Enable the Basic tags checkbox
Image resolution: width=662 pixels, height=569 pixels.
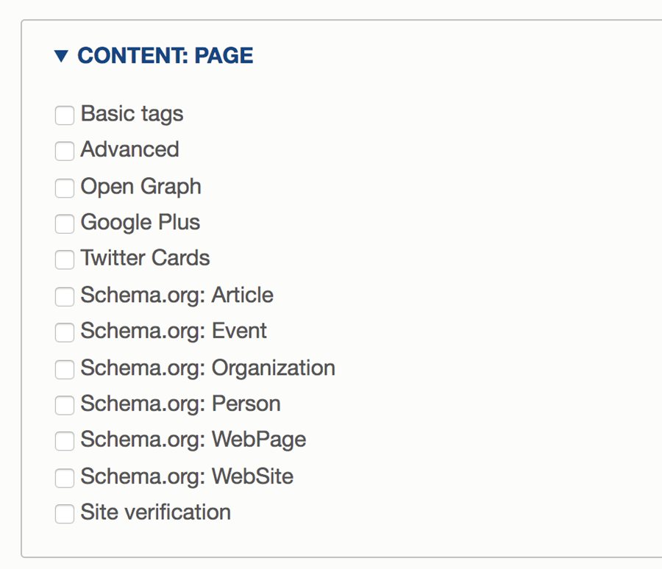coord(65,115)
